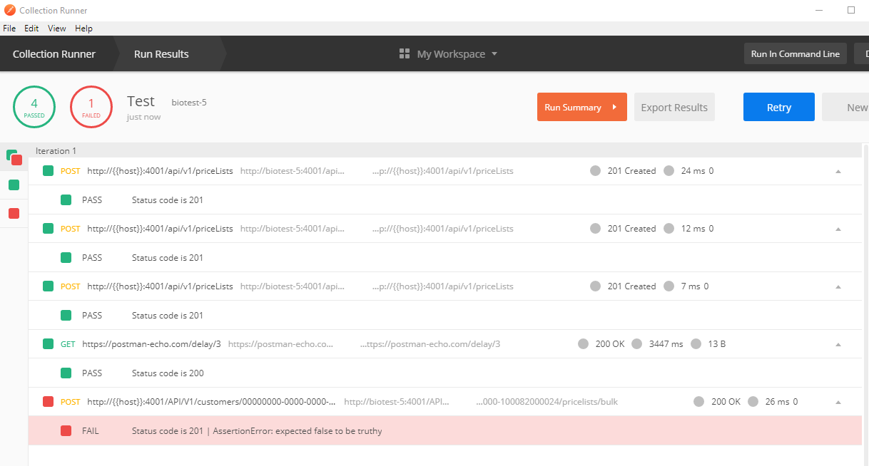The height and width of the screenshot is (466, 869).
Task: Click the 4 Passed circle counter
Action: click(x=34, y=108)
